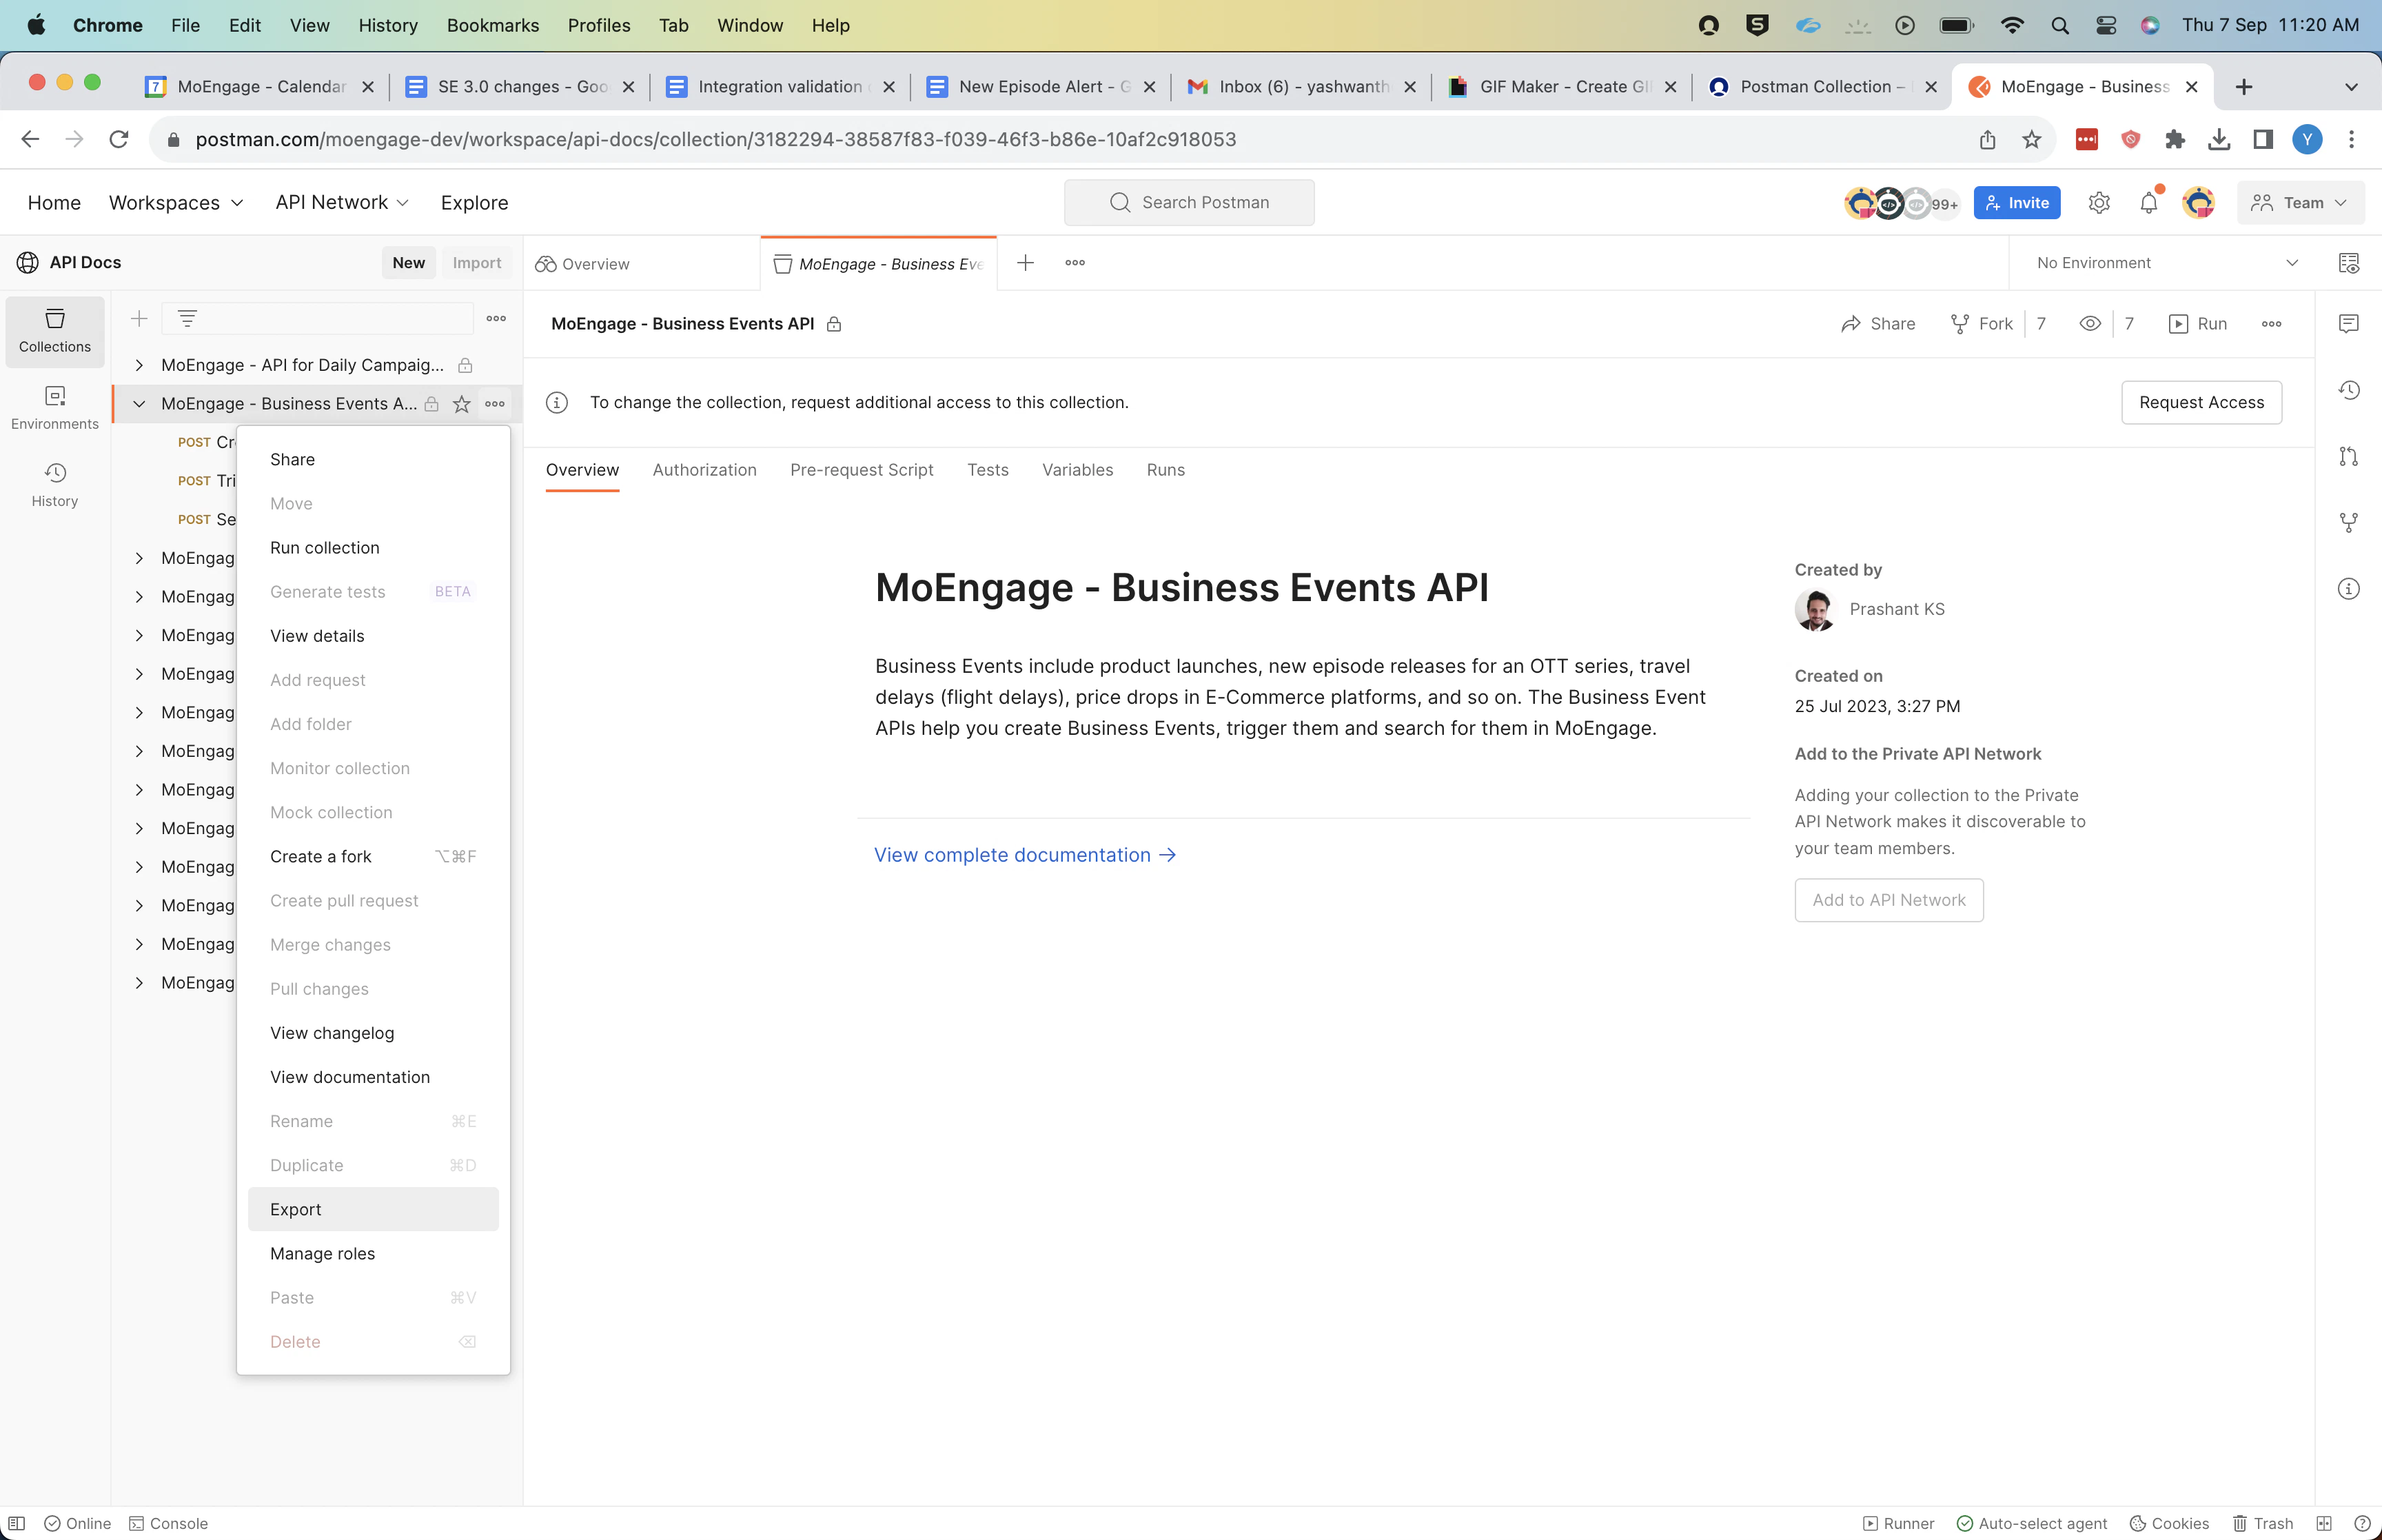The image size is (2382, 1540).
Task: Open the comments panel on the right rail
Action: point(2348,323)
